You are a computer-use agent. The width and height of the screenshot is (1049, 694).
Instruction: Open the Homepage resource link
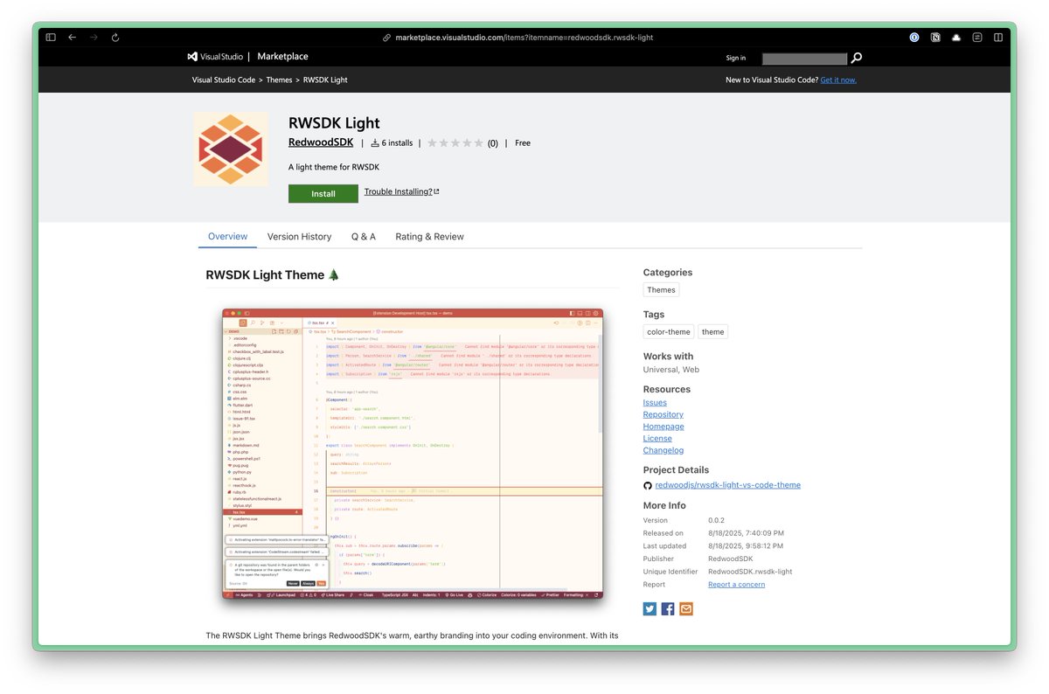point(663,427)
